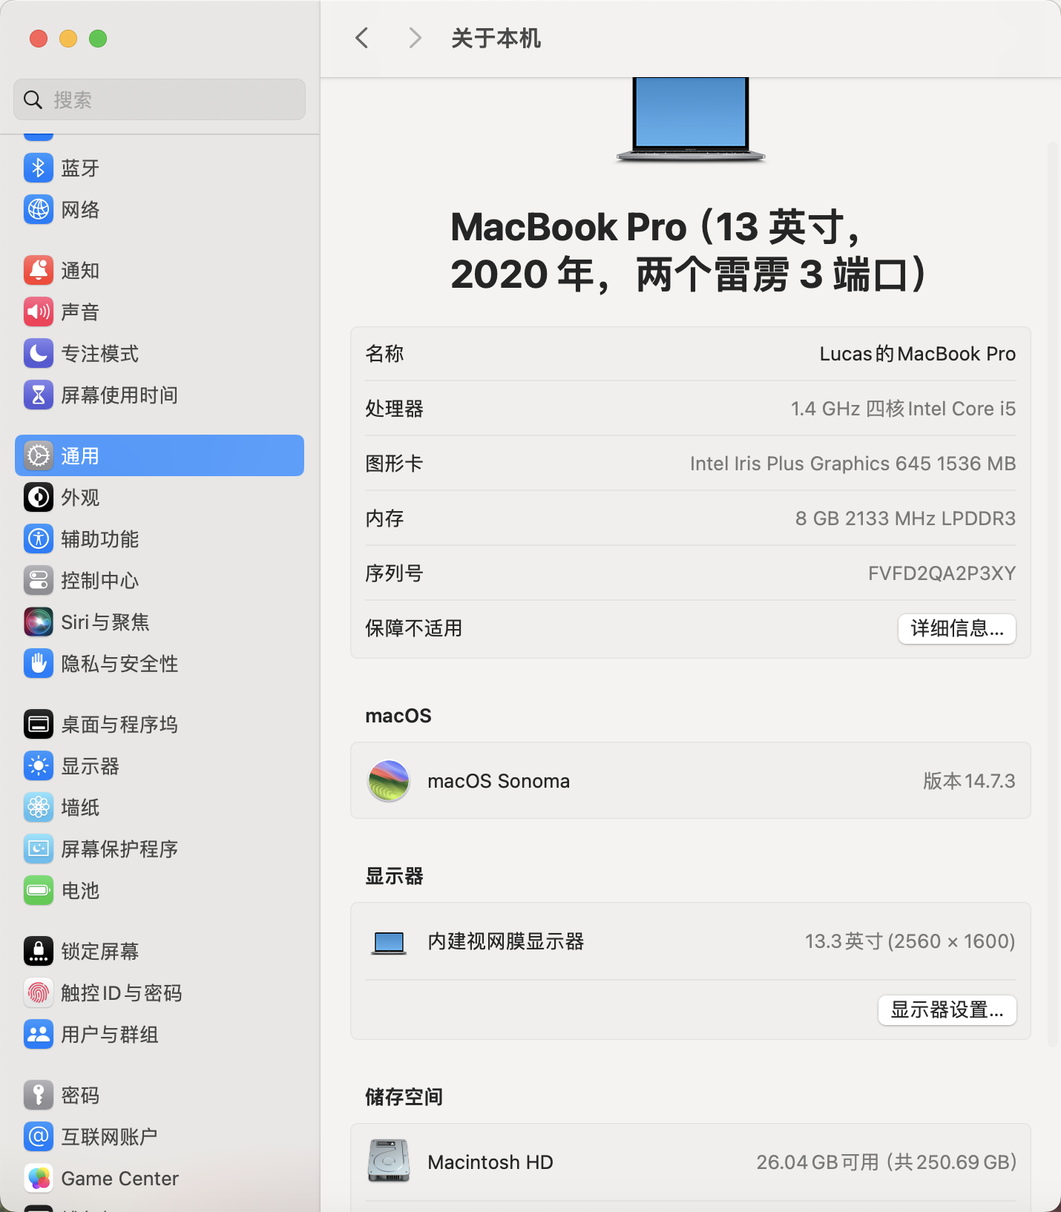Open 显示器设置... button

[947, 1010]
